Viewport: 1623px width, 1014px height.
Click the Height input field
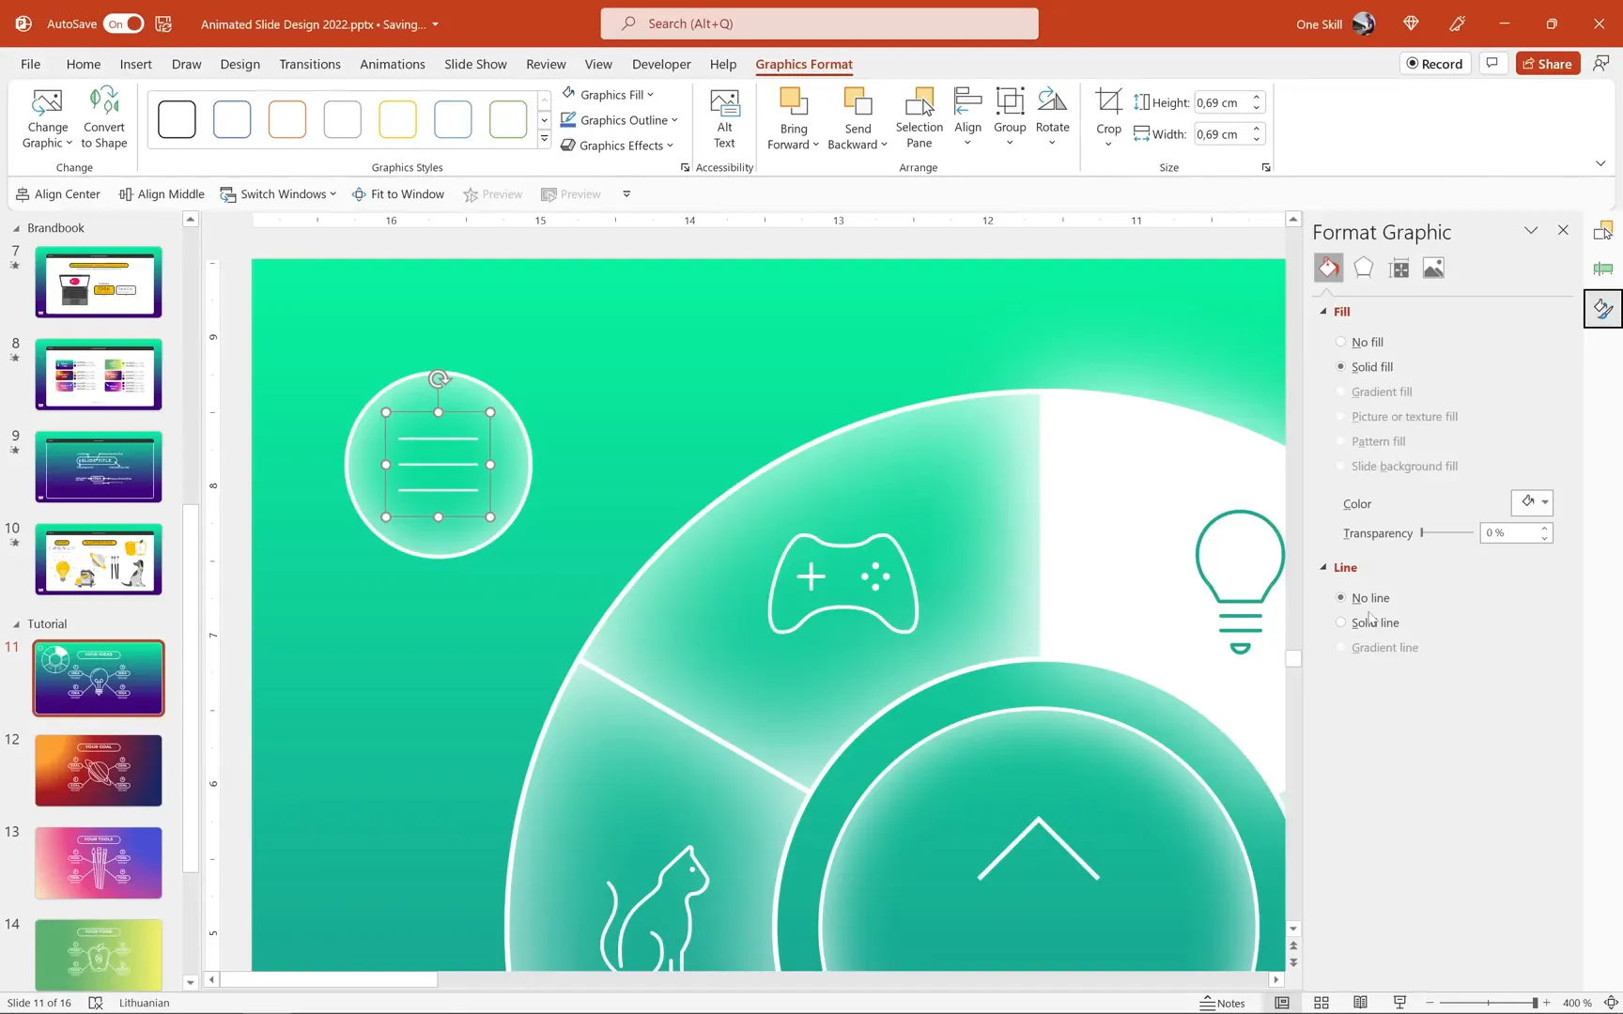(x=1220, y=102)
